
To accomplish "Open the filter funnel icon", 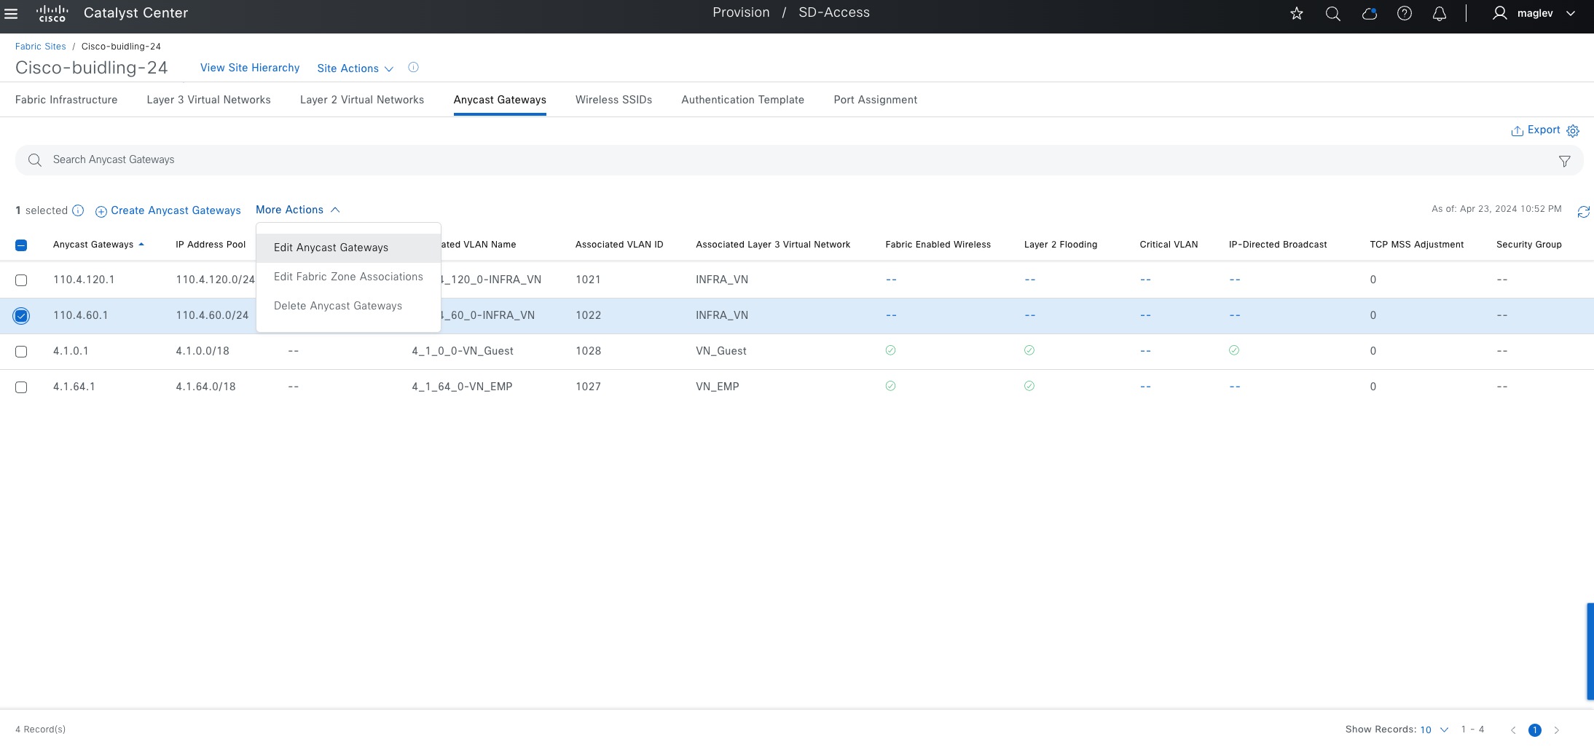I will click(1564, 162).
